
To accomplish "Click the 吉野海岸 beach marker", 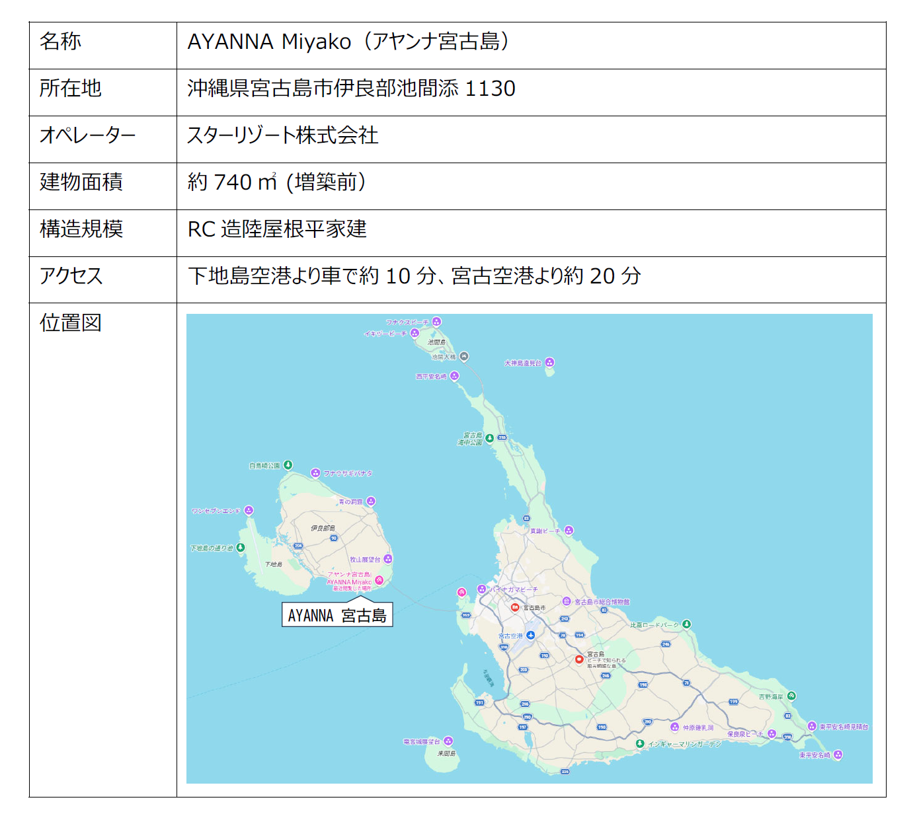I will click(x=791, y=696).
